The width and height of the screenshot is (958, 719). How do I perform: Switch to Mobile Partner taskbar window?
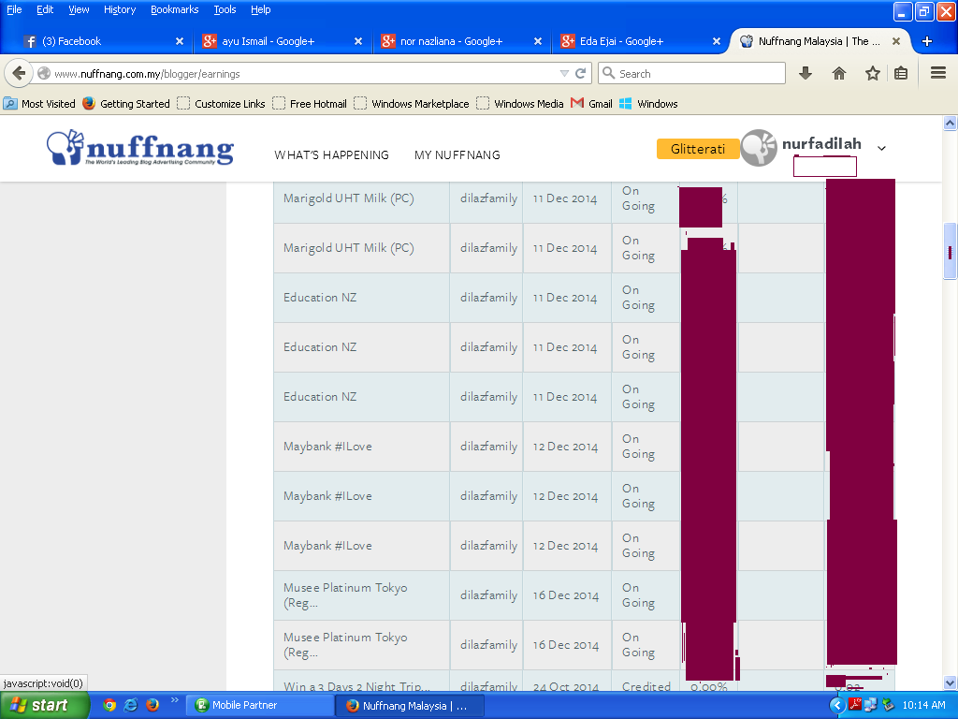coord(259,705)
